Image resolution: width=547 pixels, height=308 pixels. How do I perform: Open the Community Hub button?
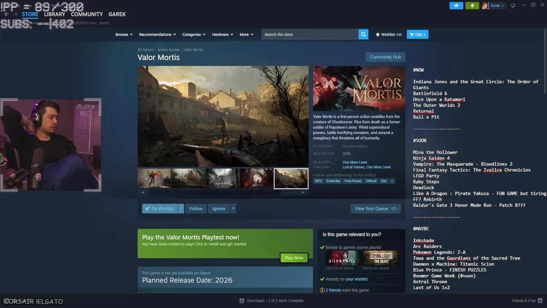(385, 57)
